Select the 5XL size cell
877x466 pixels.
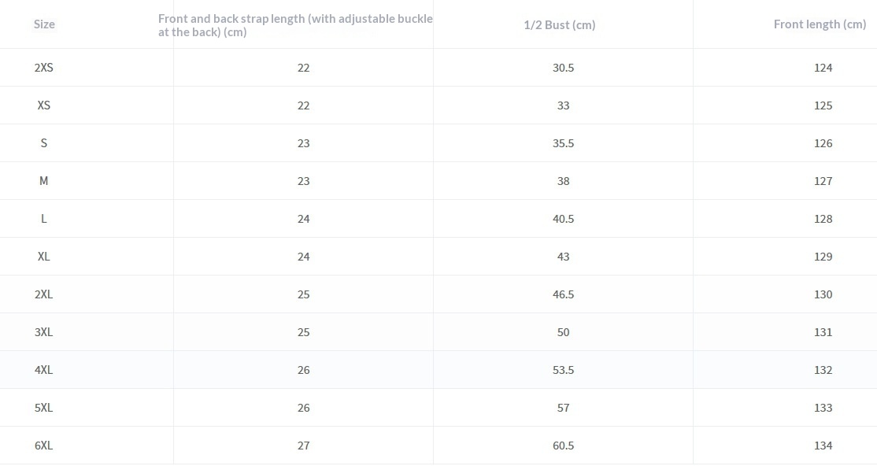coord(44,408)
